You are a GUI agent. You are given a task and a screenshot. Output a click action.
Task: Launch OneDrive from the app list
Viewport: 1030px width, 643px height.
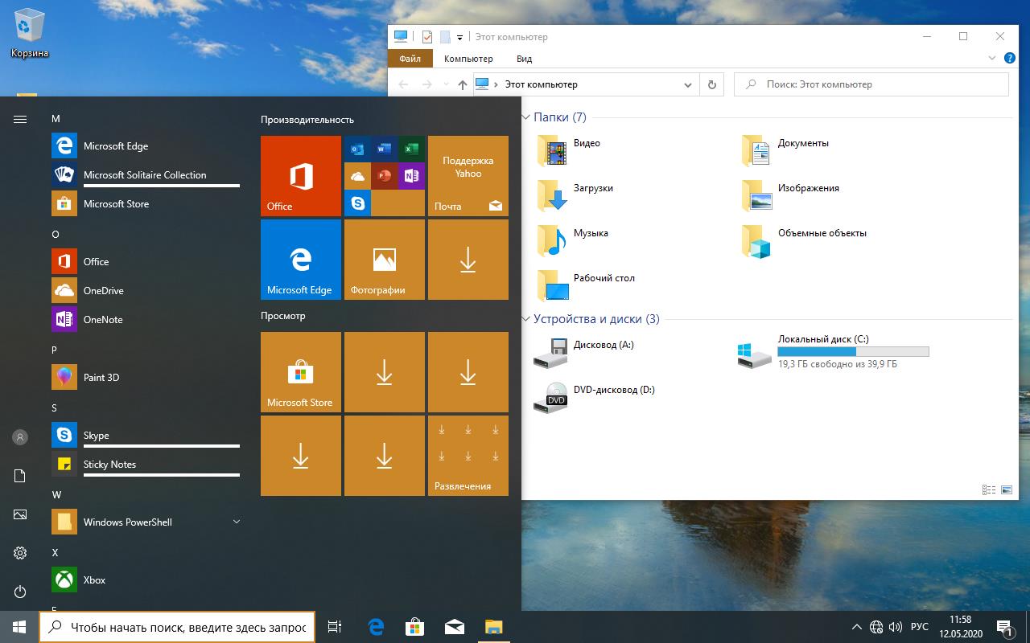(x=146, y=290)
